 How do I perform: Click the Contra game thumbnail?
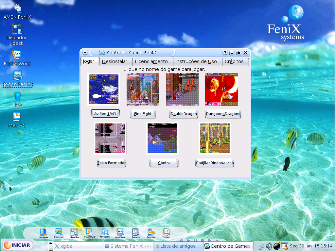(163, 138)
